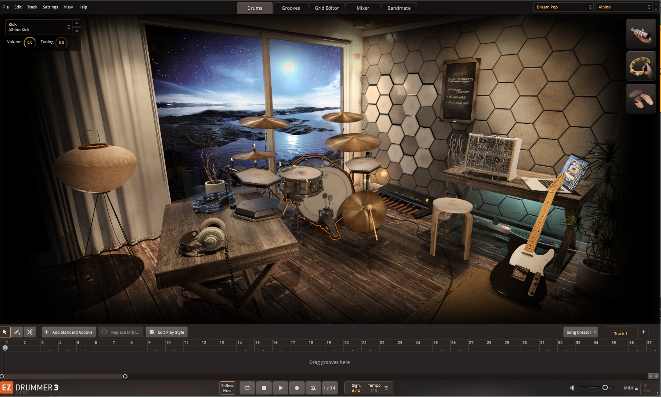Toggle the 1234 count-in button
This screenshot has width=661, height=397.
[330, 388]
